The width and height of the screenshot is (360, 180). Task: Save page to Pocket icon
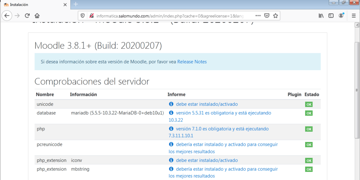point(267,15)
